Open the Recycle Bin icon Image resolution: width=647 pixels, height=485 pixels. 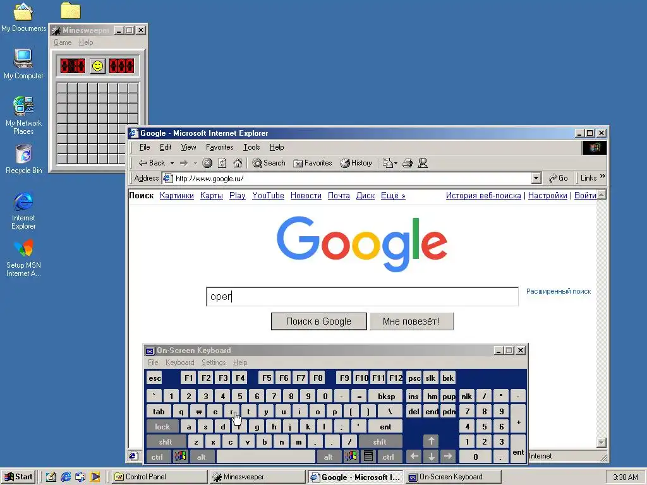pyautogui.click(x=23, y=159)
